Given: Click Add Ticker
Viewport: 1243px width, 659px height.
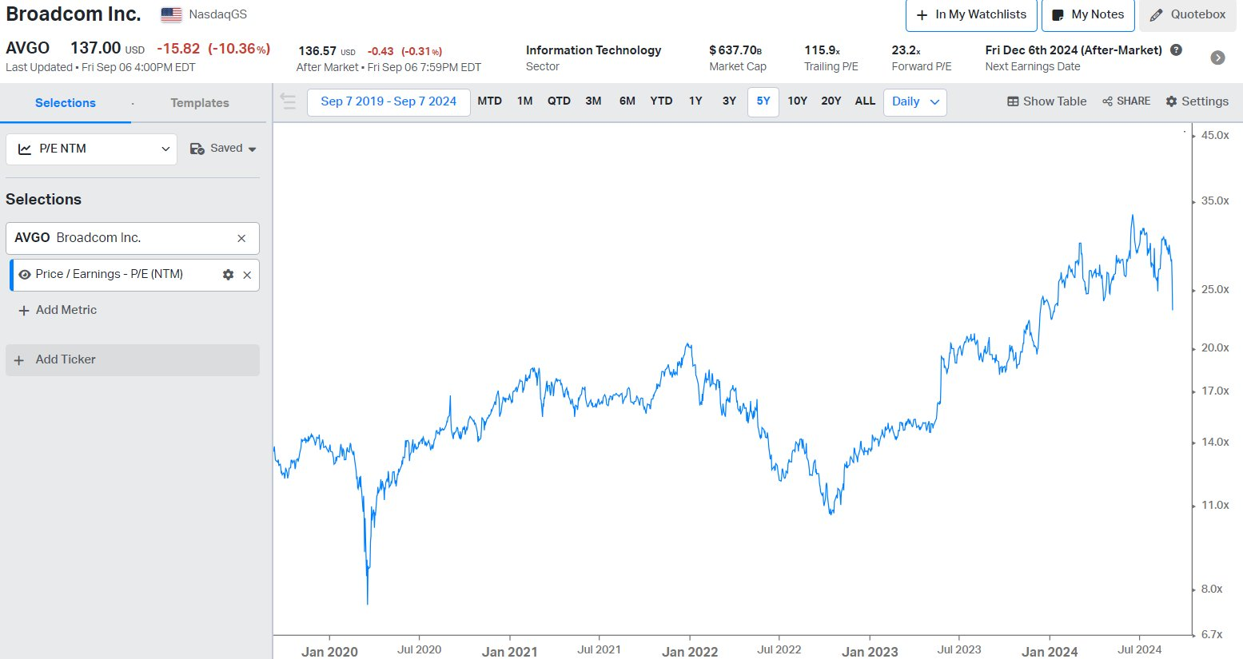Looking at the screenshot, I should click(133, 360).
